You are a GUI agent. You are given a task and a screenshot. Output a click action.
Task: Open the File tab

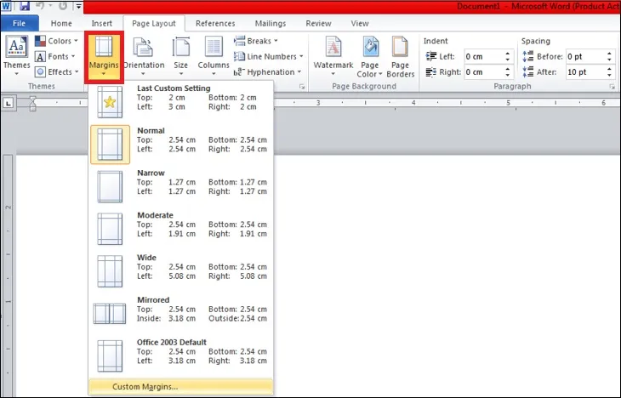click(x=19, y=24)
